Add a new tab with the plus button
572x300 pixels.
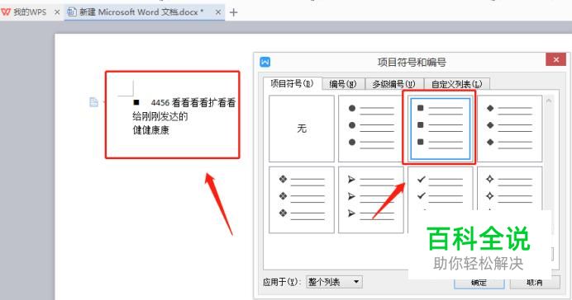point(233,12)
